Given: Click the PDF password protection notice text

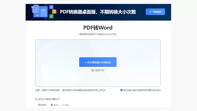Looking at the screenshot, I should 70,90.
